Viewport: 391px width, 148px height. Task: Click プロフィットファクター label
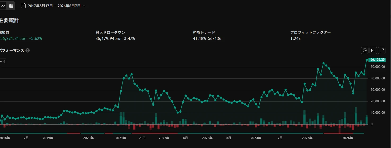[x=310, y=32]
